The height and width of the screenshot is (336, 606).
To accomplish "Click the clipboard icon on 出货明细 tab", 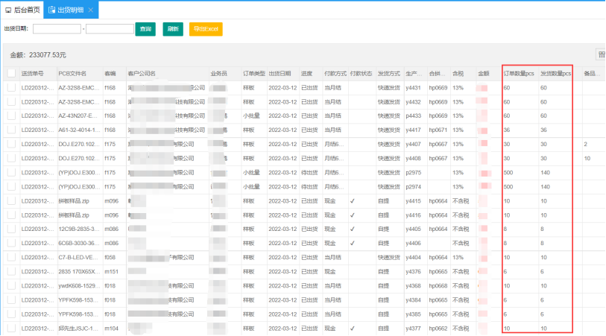I will tap(51, 10).
